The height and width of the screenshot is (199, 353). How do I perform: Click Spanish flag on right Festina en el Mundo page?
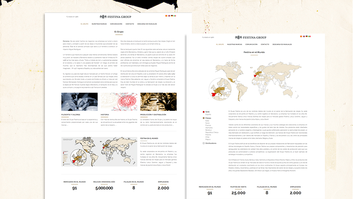click(x=301, y=36)
